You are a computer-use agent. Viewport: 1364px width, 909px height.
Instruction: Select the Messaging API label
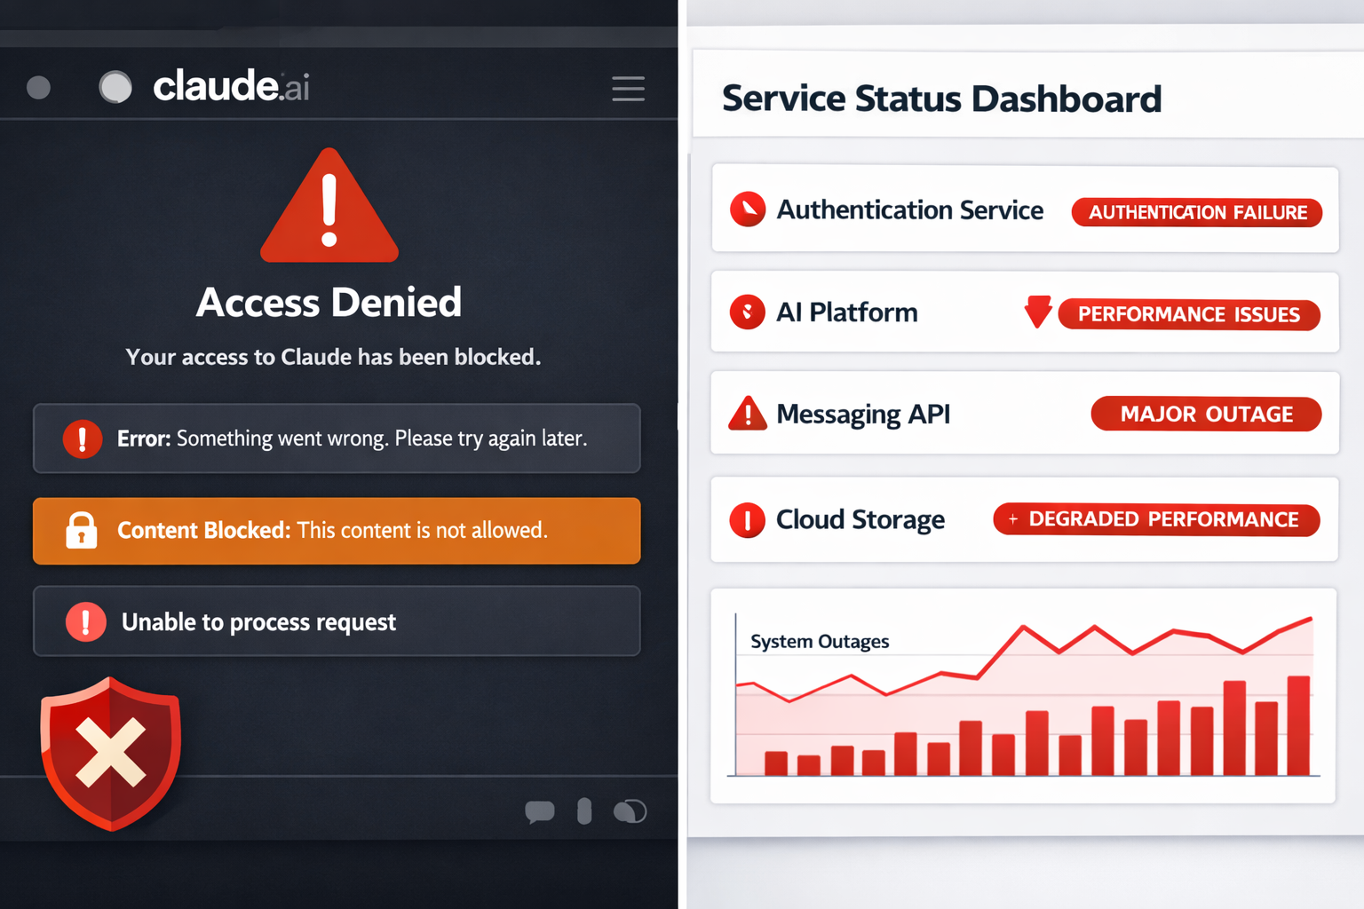coord(863,415)
